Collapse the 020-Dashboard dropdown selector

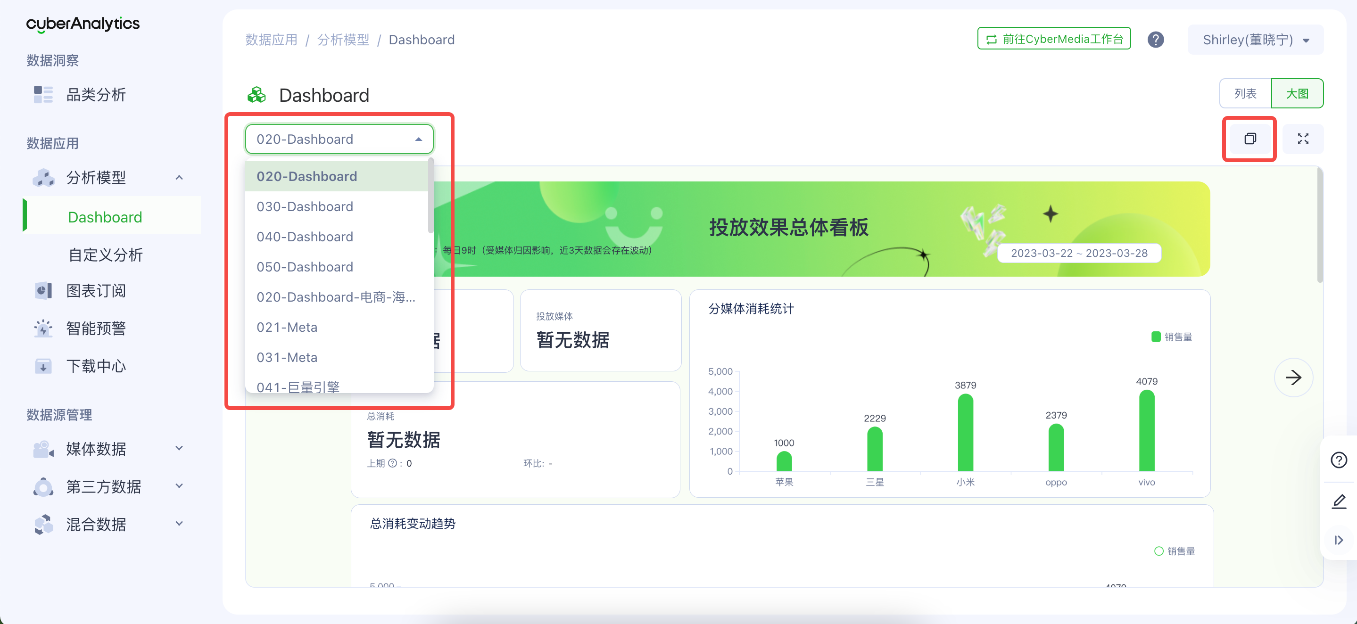(x=339, y=139)
